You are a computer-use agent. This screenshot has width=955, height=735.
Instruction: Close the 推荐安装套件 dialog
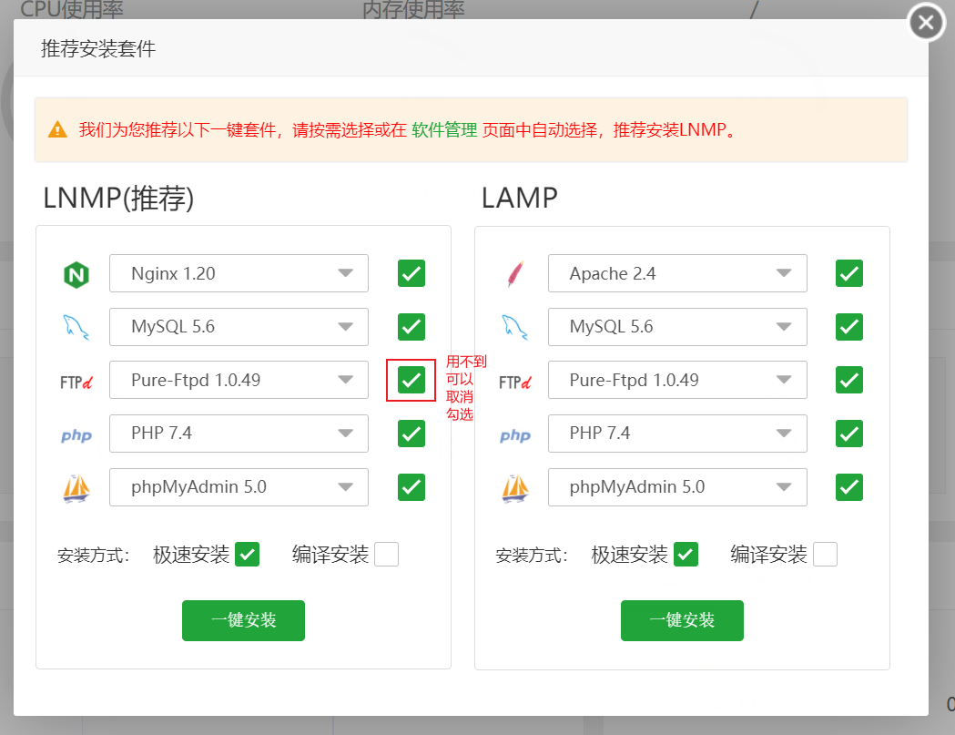tap(927, 23)
